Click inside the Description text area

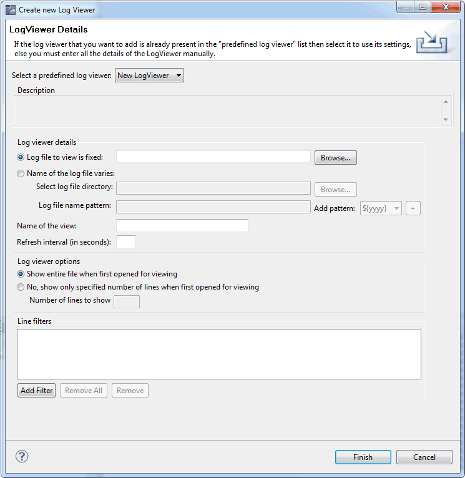coord(227,110)
